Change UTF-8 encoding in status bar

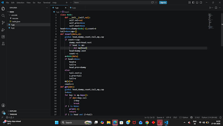(x=169, y=117)
